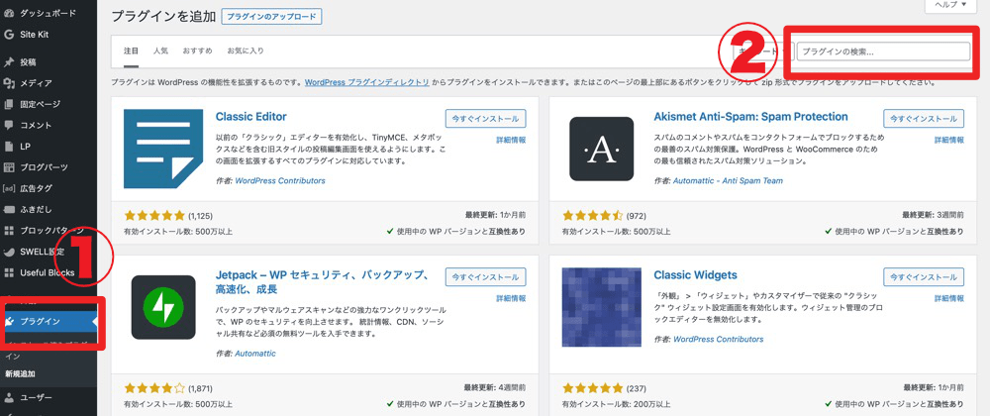Click the 有効インストール数: 200万以上 text
Image resolution: width=990 pixels, height=416 pixels.
617,403
